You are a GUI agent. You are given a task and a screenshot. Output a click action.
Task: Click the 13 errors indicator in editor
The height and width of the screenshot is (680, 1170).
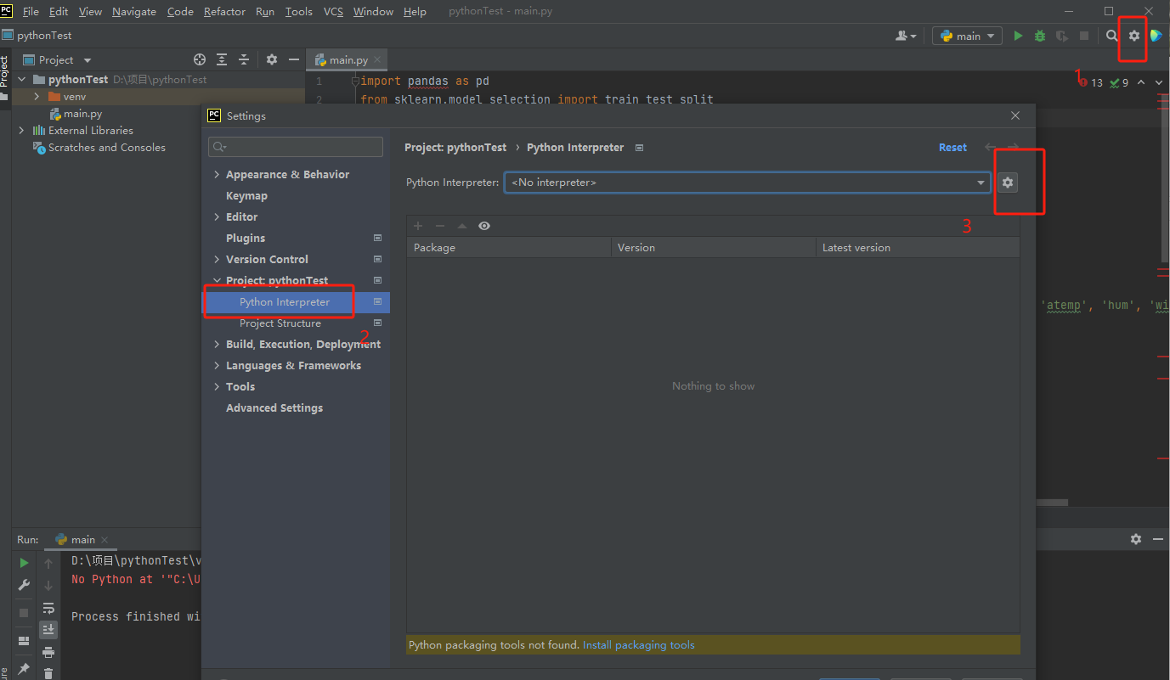point(1091,82)
